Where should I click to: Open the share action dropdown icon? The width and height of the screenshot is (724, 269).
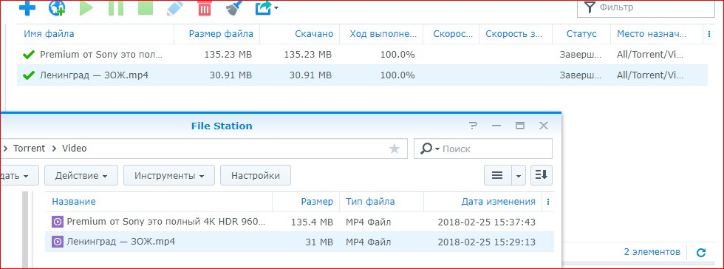point(267,8)
